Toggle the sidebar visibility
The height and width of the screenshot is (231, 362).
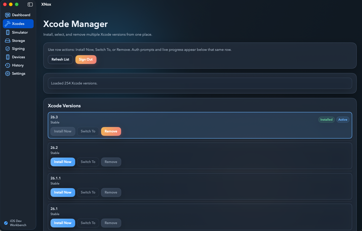click(x=30, y=4)
